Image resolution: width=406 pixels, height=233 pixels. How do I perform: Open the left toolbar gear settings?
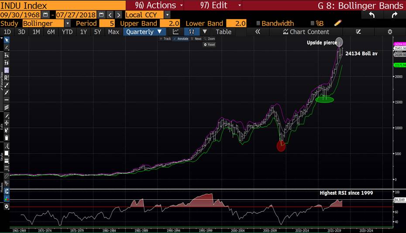coord(7,206)
